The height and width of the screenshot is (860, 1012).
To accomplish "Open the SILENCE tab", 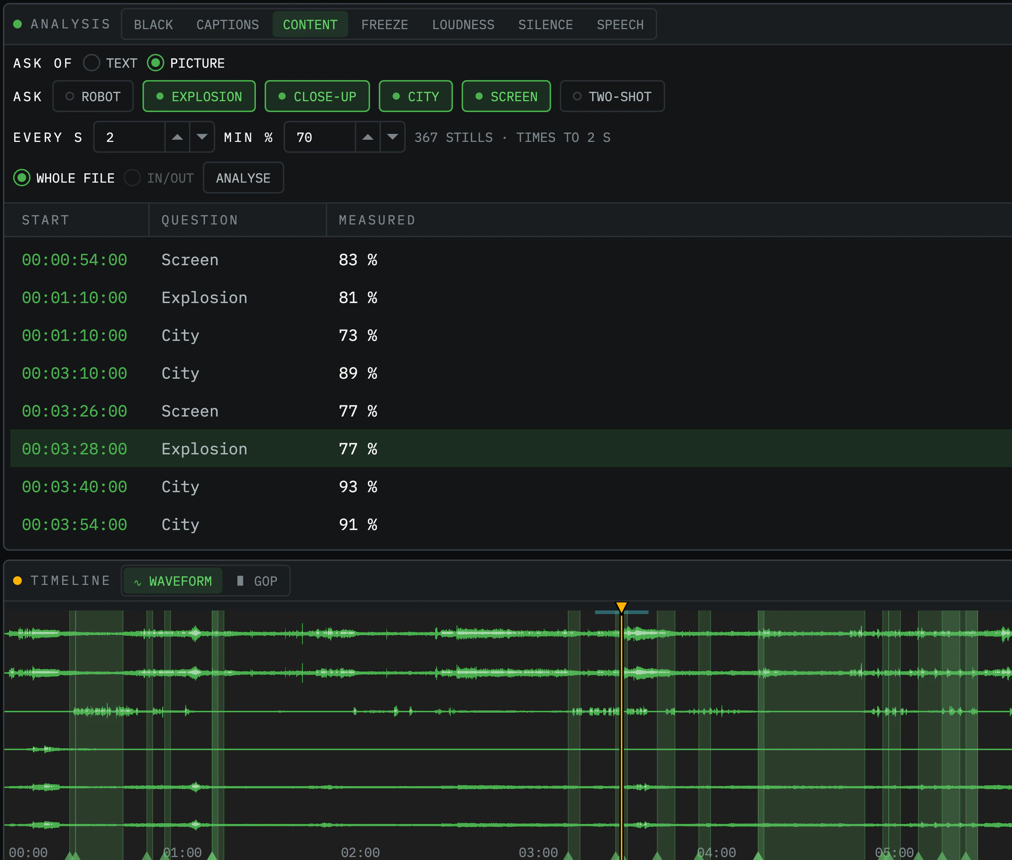I will (545, 25).
